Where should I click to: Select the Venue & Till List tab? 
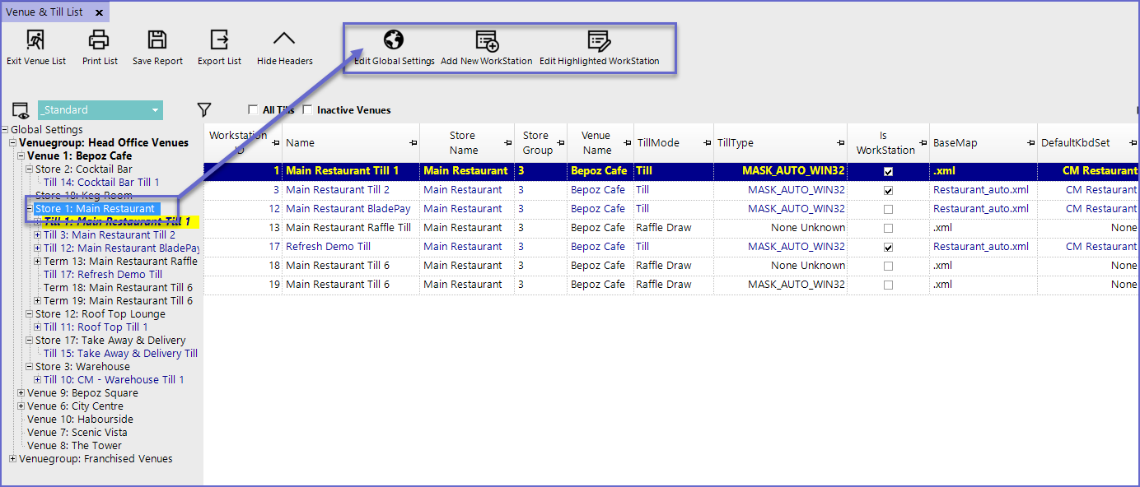[x=44, y=12]
